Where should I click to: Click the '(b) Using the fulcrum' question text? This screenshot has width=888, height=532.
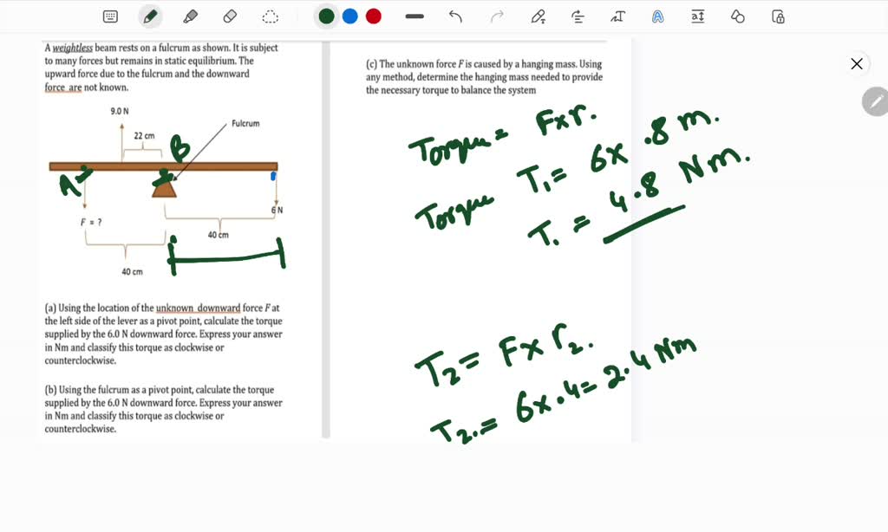(163, 409)
